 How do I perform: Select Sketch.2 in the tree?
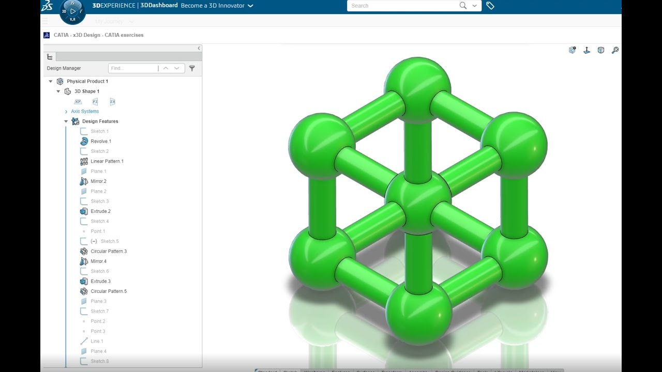(x=99, y=151)
